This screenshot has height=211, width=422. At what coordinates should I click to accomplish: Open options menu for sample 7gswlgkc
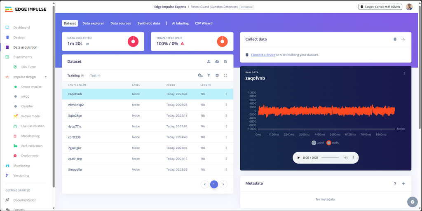coord(226,148)
